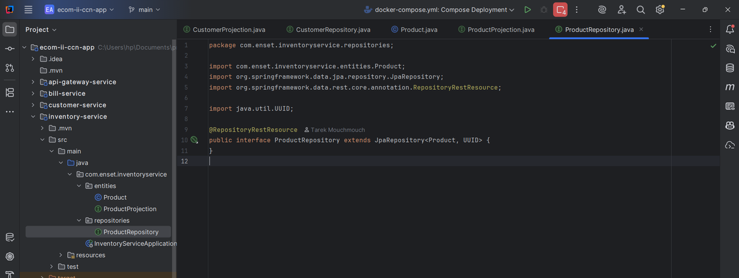This screenshot has width=739, height=278.
Task: Click RepositoryRestResource in the import line
Action: coord(456,88)
